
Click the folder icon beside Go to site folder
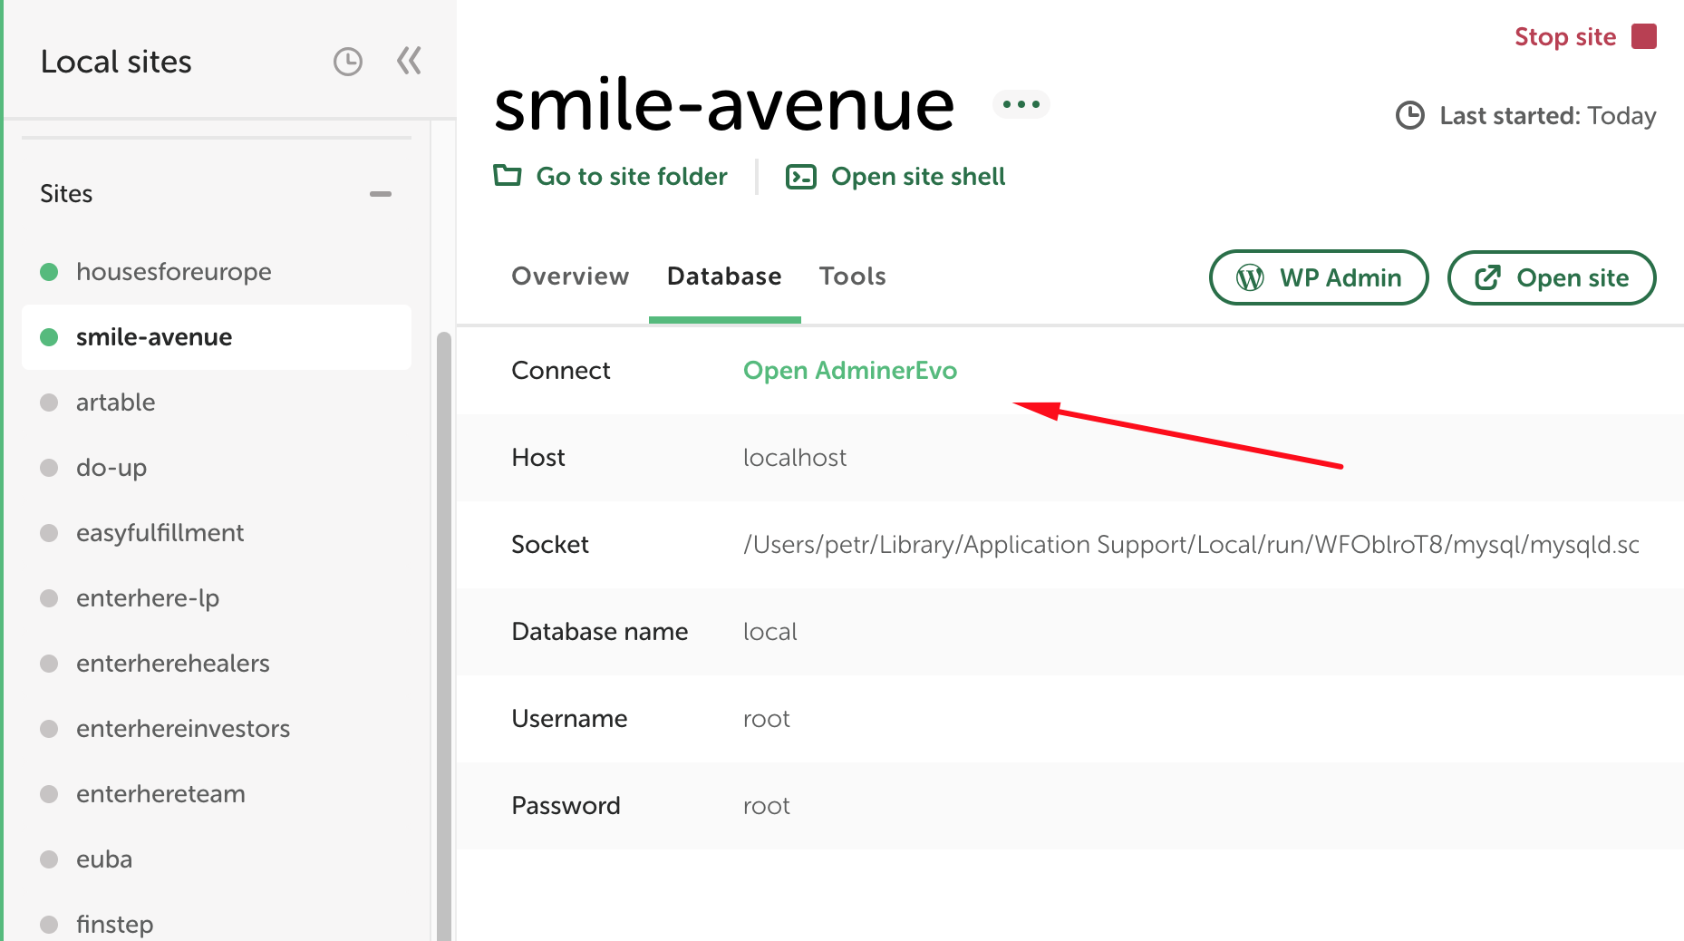click(508, 175)
